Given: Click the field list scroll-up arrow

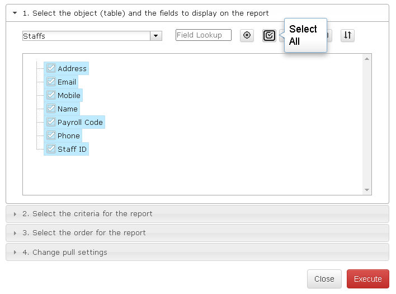Looking at the screenshot, I should click(x=367, y=59).
